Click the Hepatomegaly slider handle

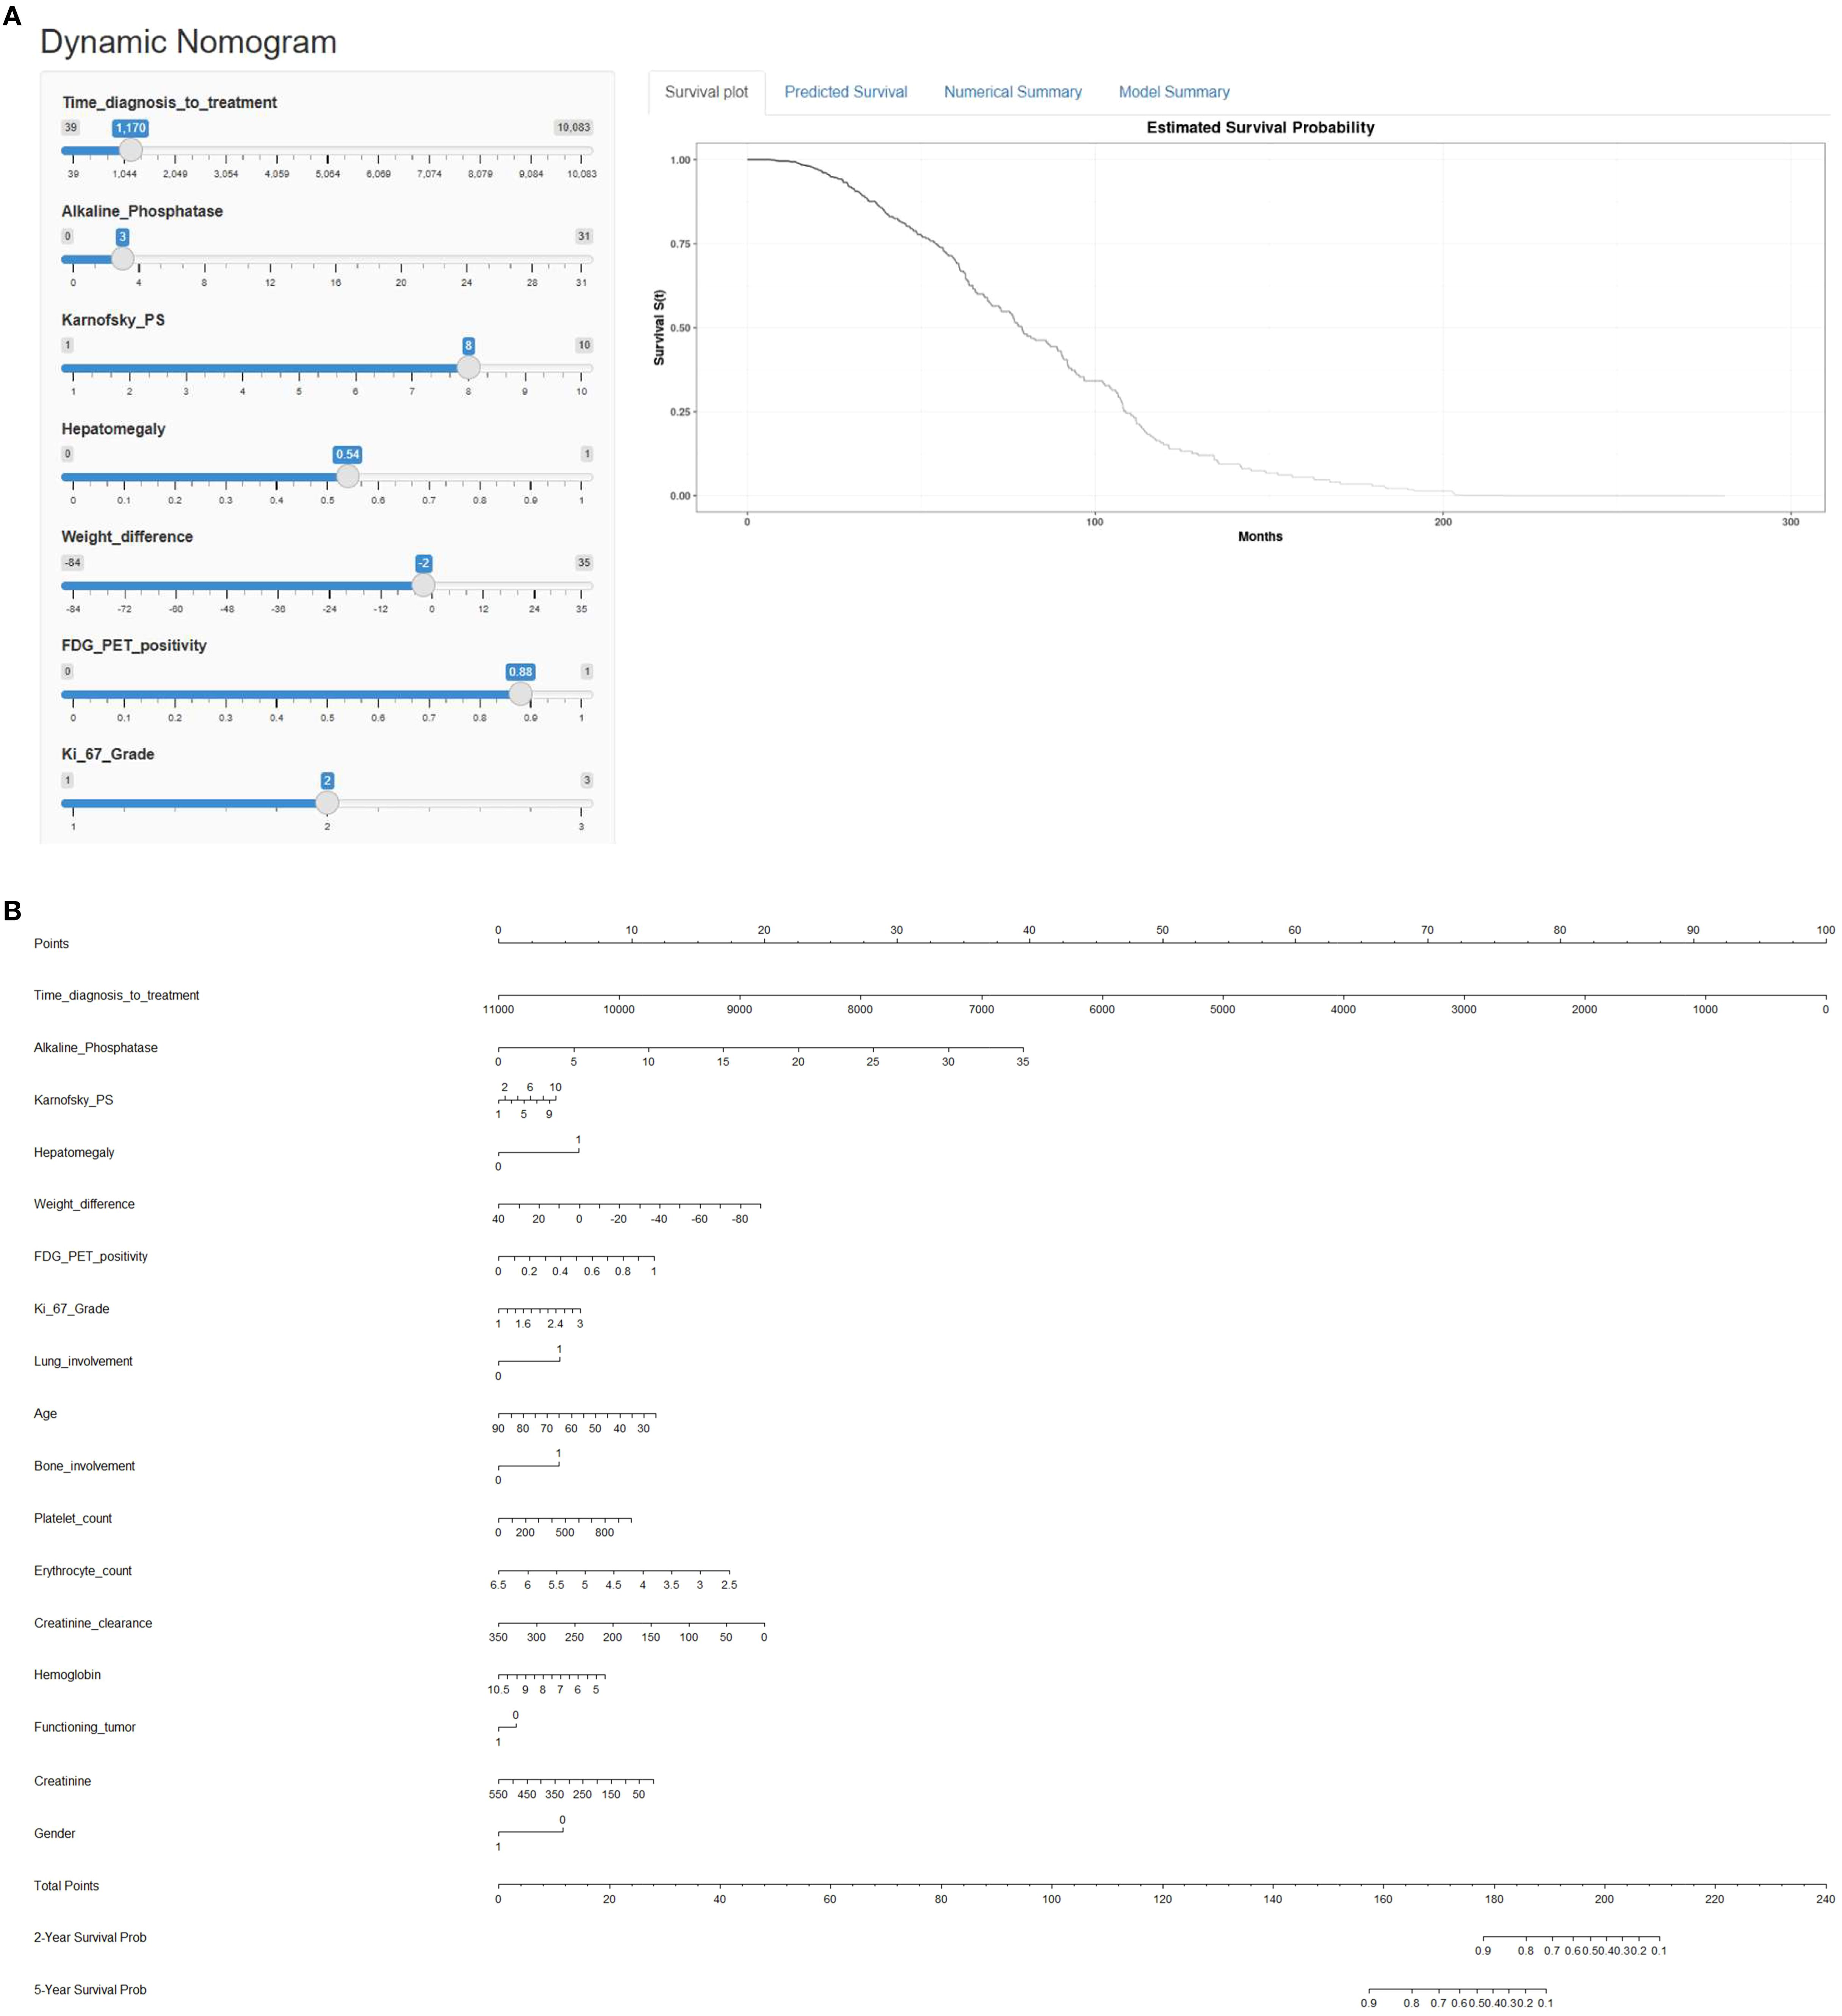(x=347, y=477)
